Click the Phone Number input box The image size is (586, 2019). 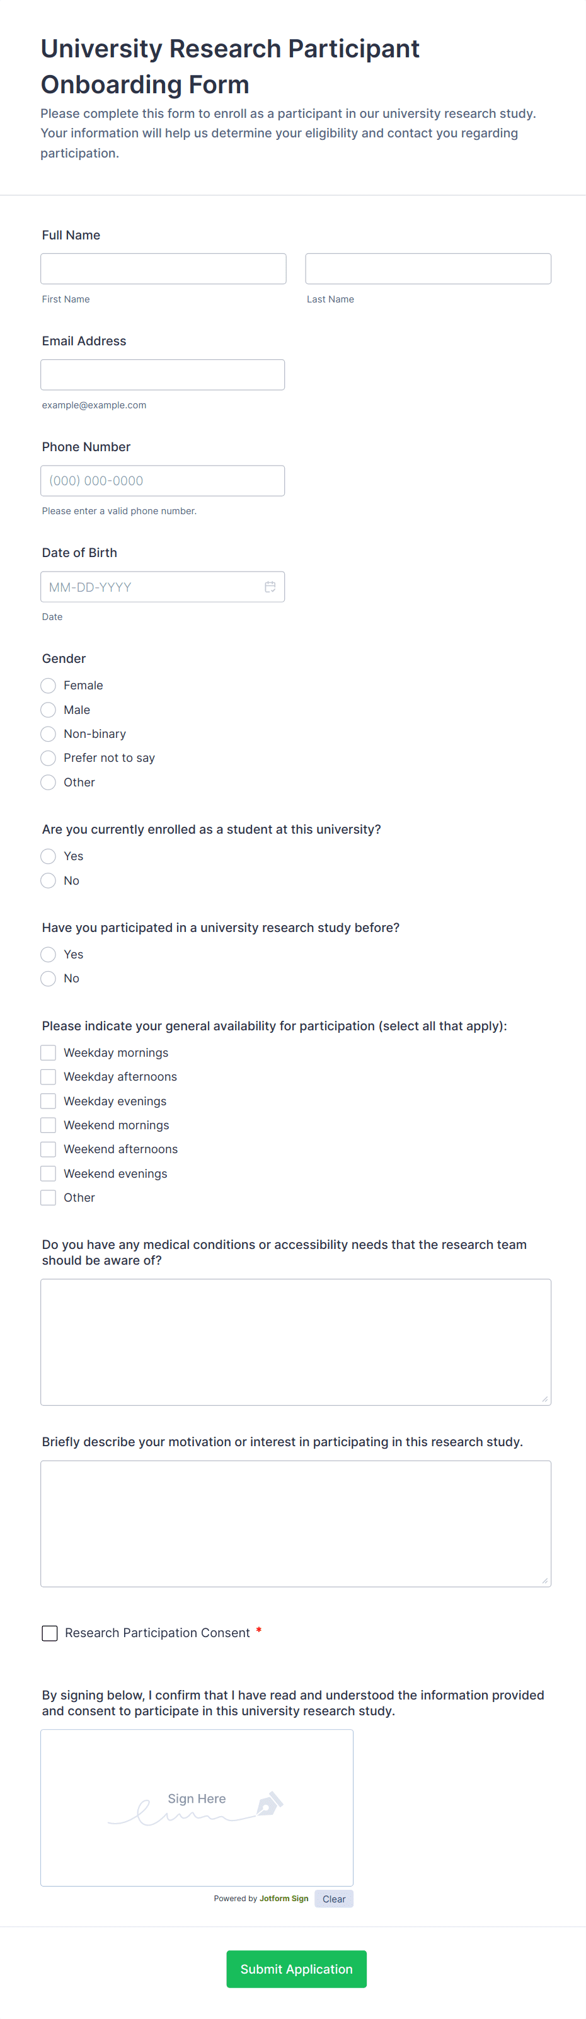162,480
